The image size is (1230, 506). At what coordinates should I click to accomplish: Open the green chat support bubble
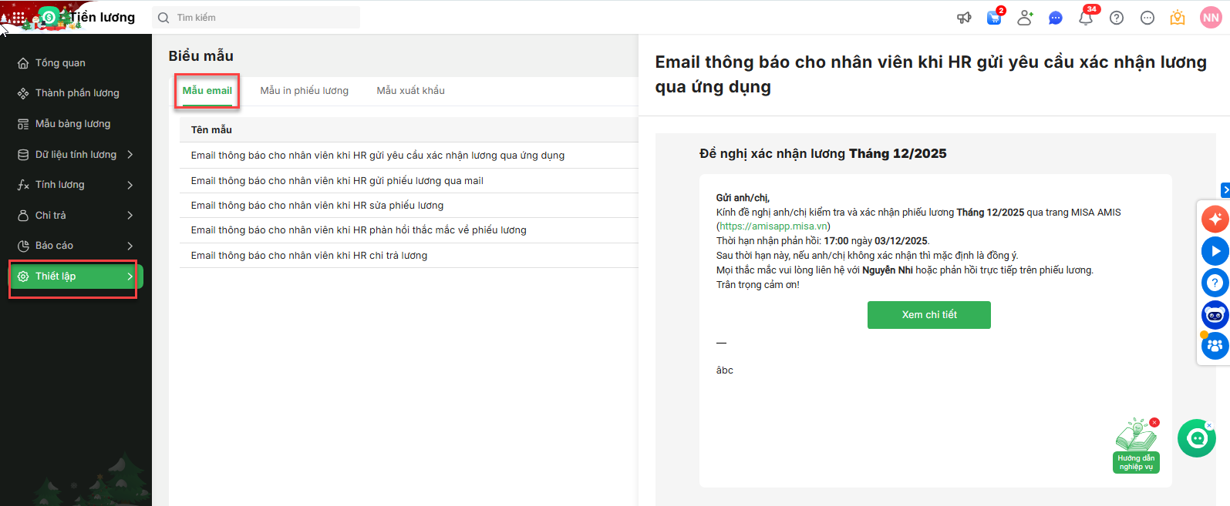(x=1196, y=438)
